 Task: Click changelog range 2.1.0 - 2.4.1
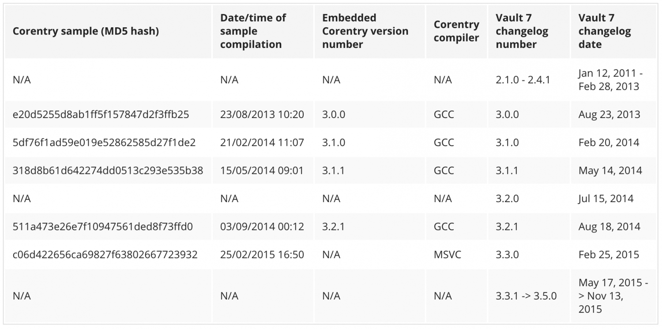(x=523, y=80)
